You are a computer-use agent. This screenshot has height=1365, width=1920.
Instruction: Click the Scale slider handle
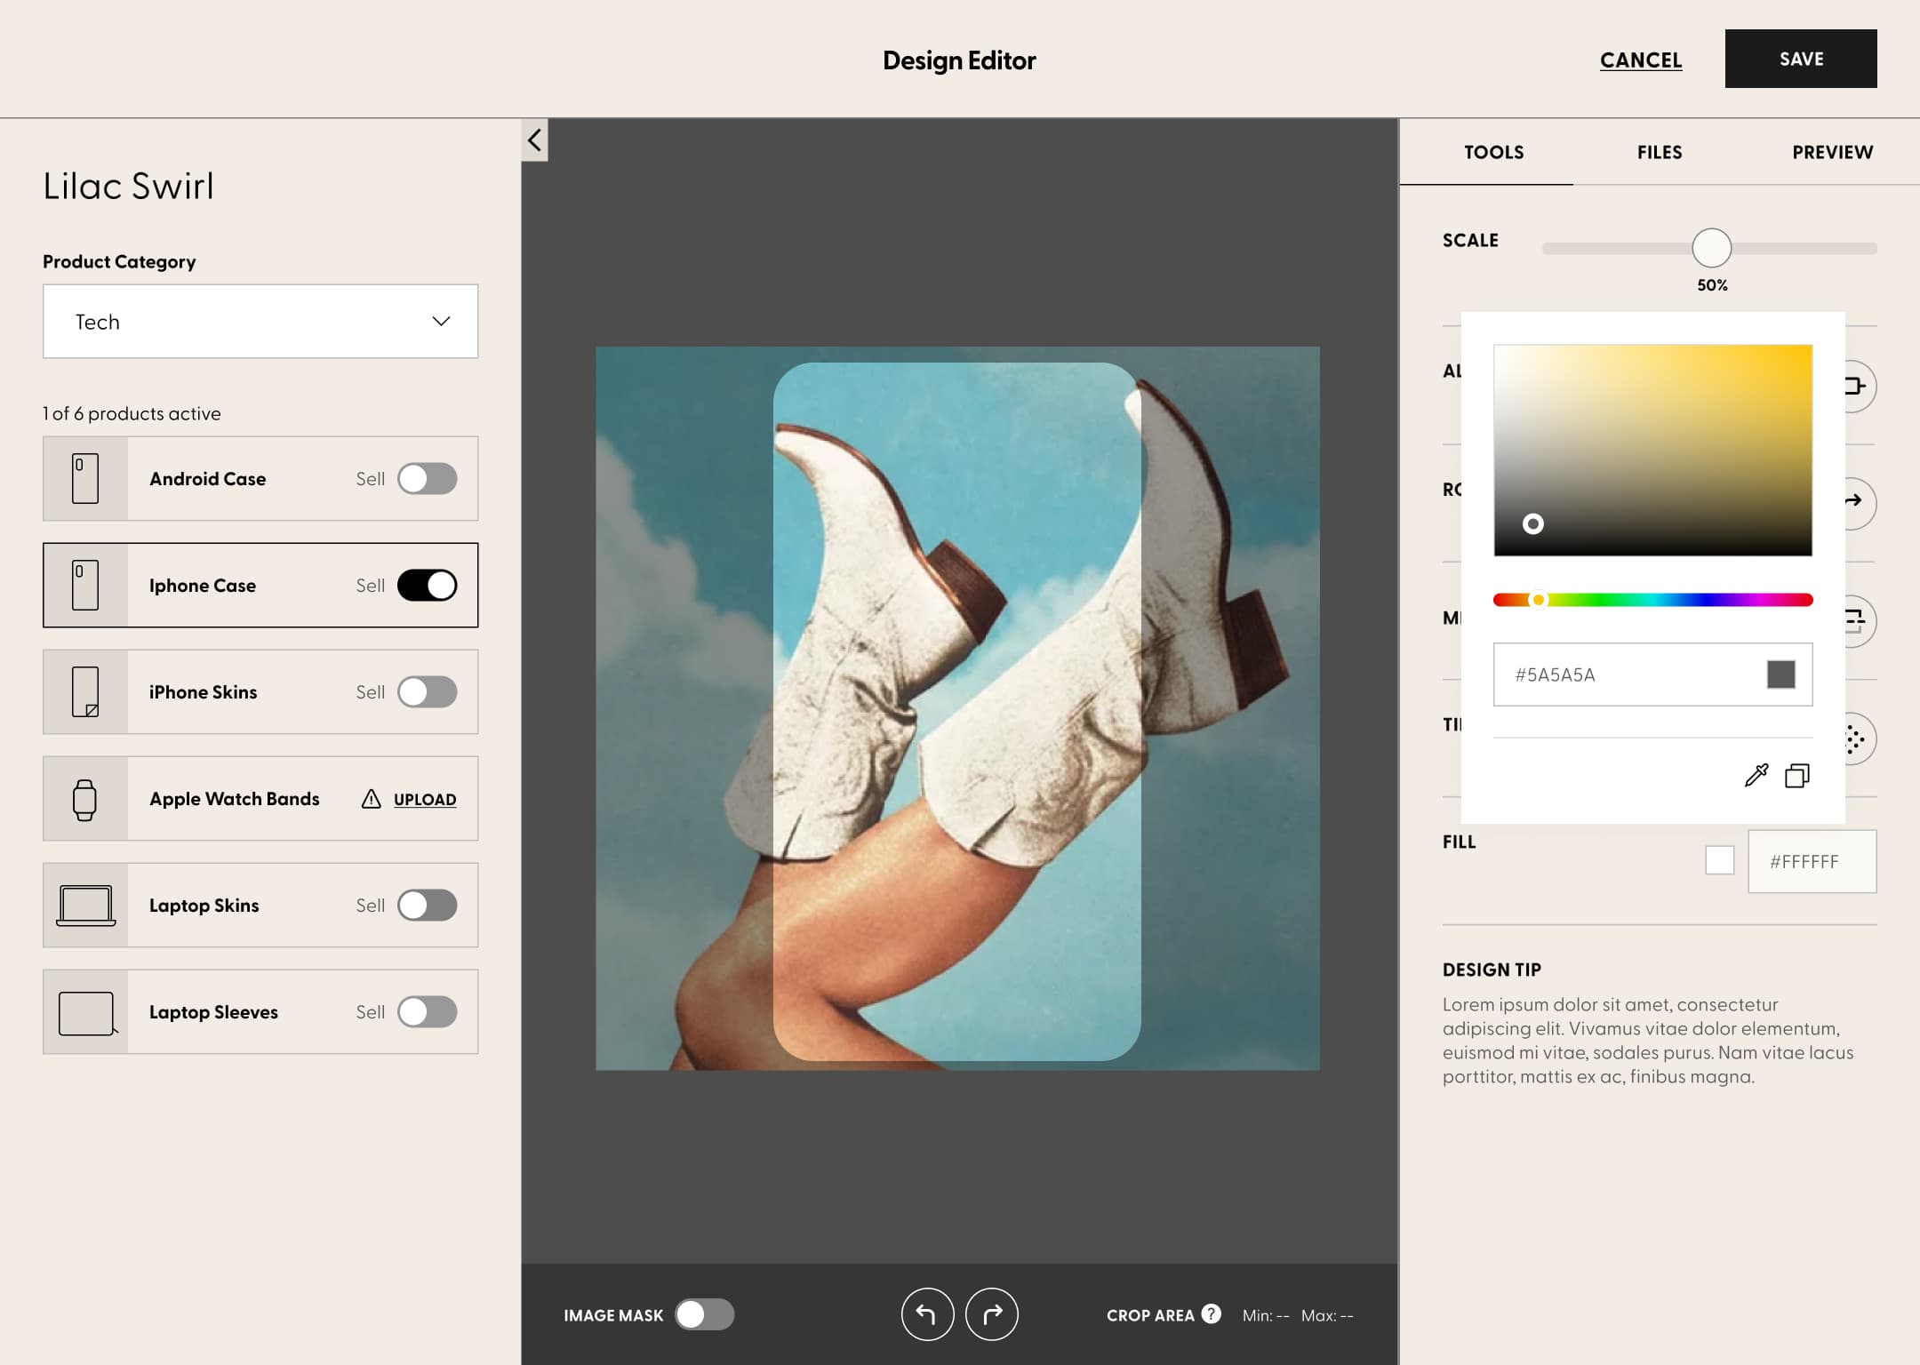(1711, 248)
